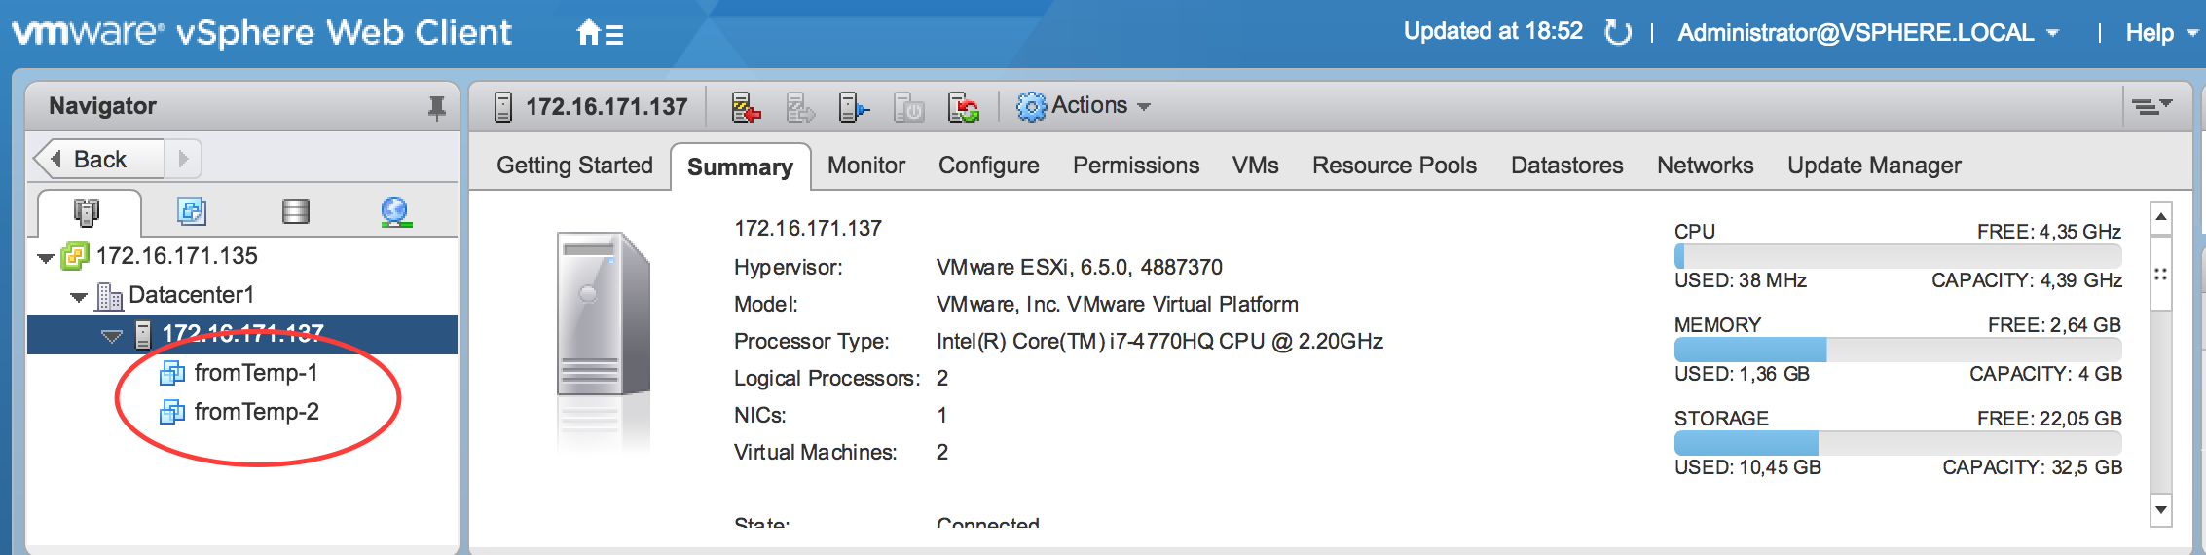The width and height of the screenshot is (2206, 555).
Task: Click the Navigator forward arrow button
Action: pos(183,159)
